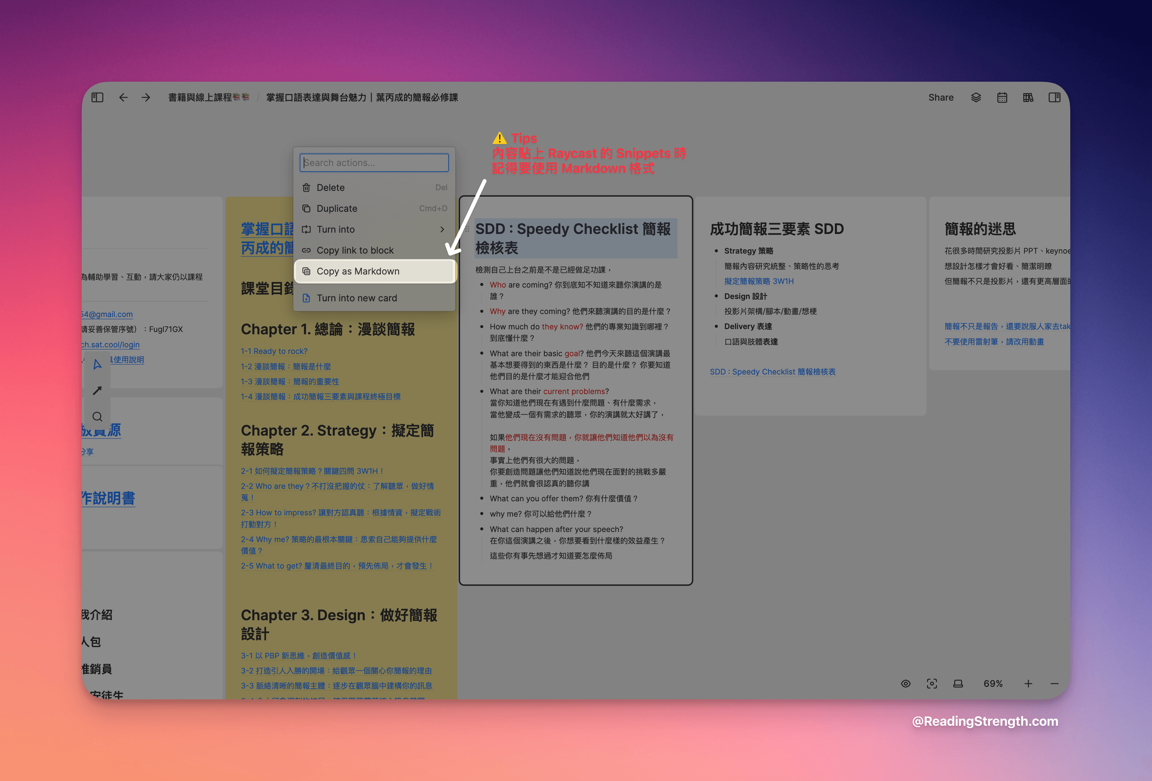
Task: Click the Delivery 表達 bullet
Action: coord(748,326)
